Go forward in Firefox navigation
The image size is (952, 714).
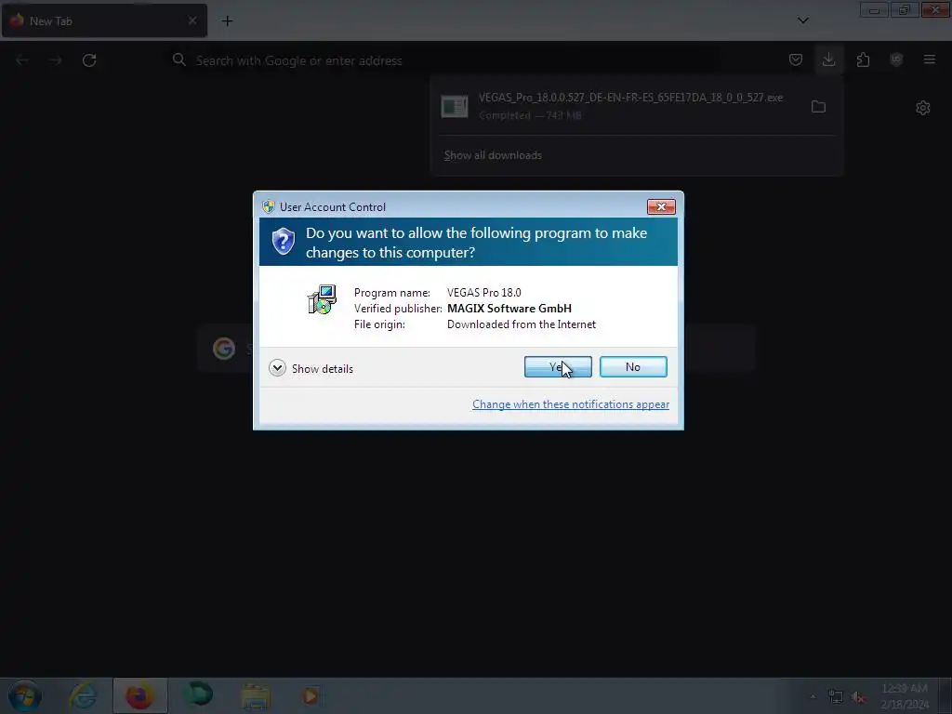[x=56, y=60]
